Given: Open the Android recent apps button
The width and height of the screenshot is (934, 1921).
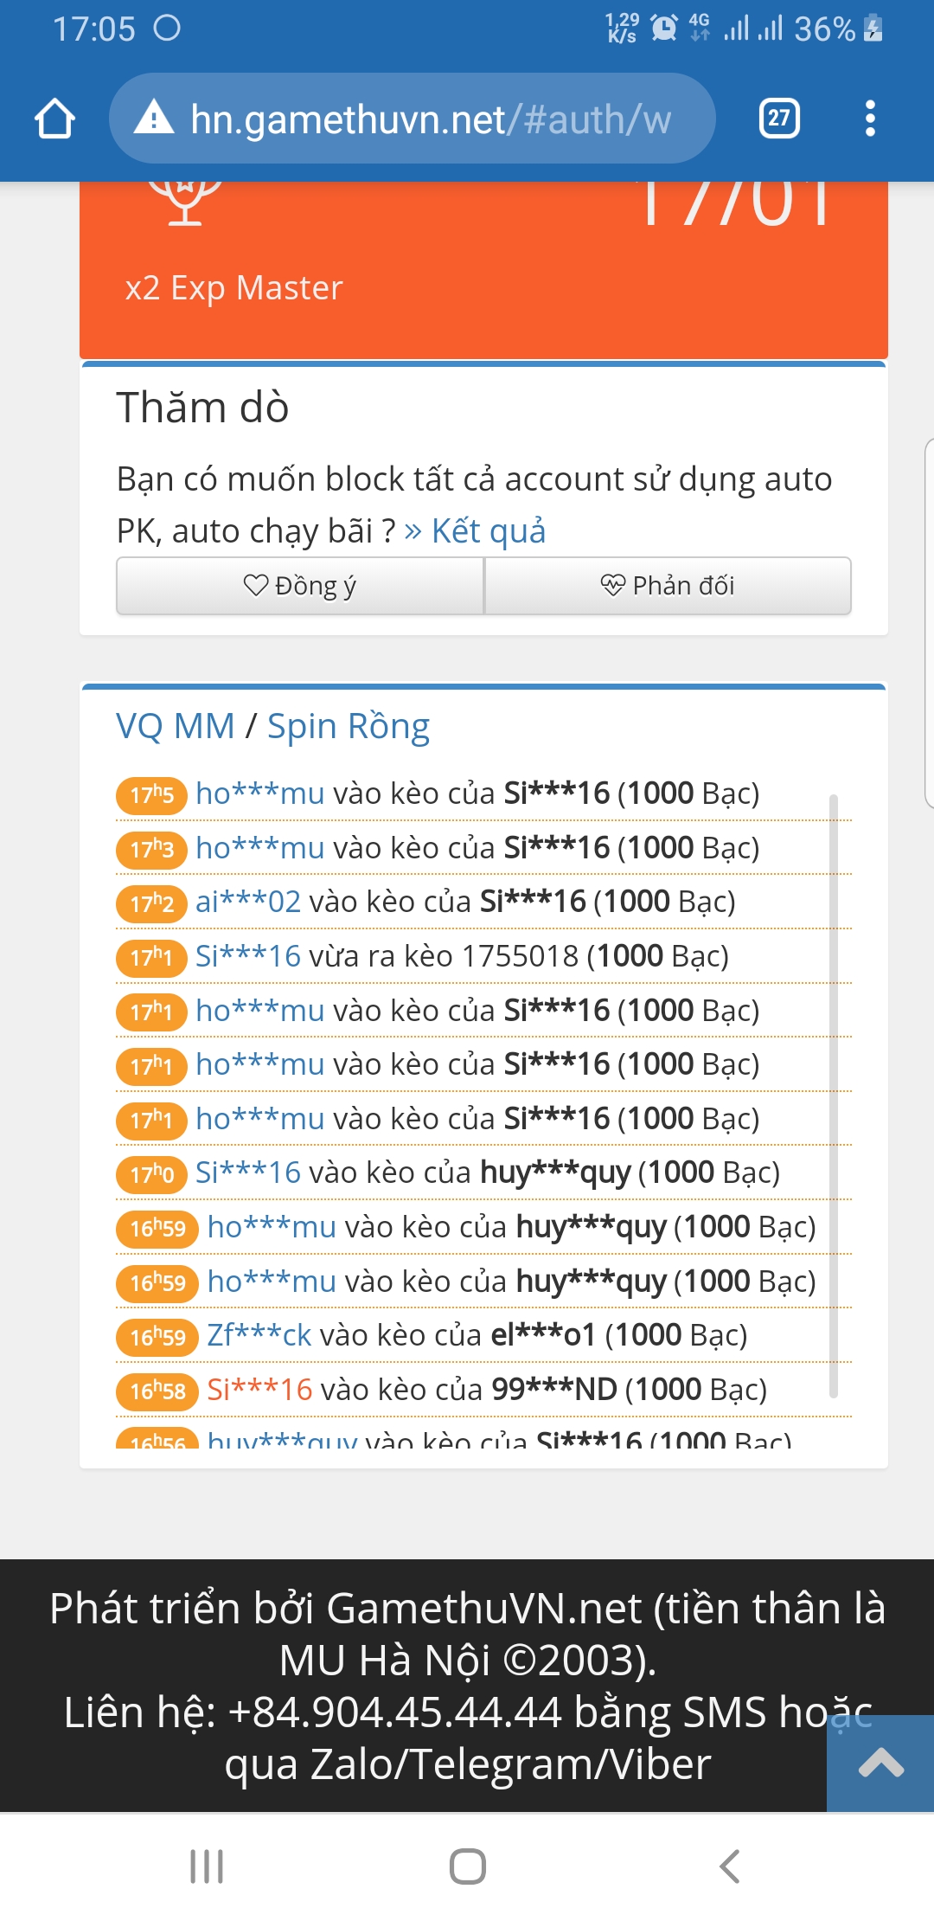Looking at the screenshot, I should [207, 1866].
